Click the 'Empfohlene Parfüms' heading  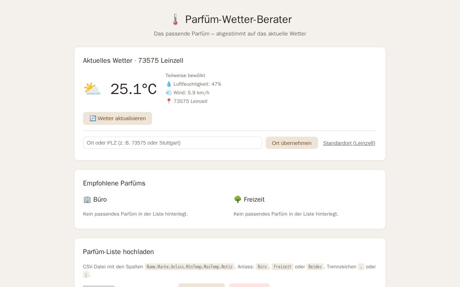coord(114,183)
